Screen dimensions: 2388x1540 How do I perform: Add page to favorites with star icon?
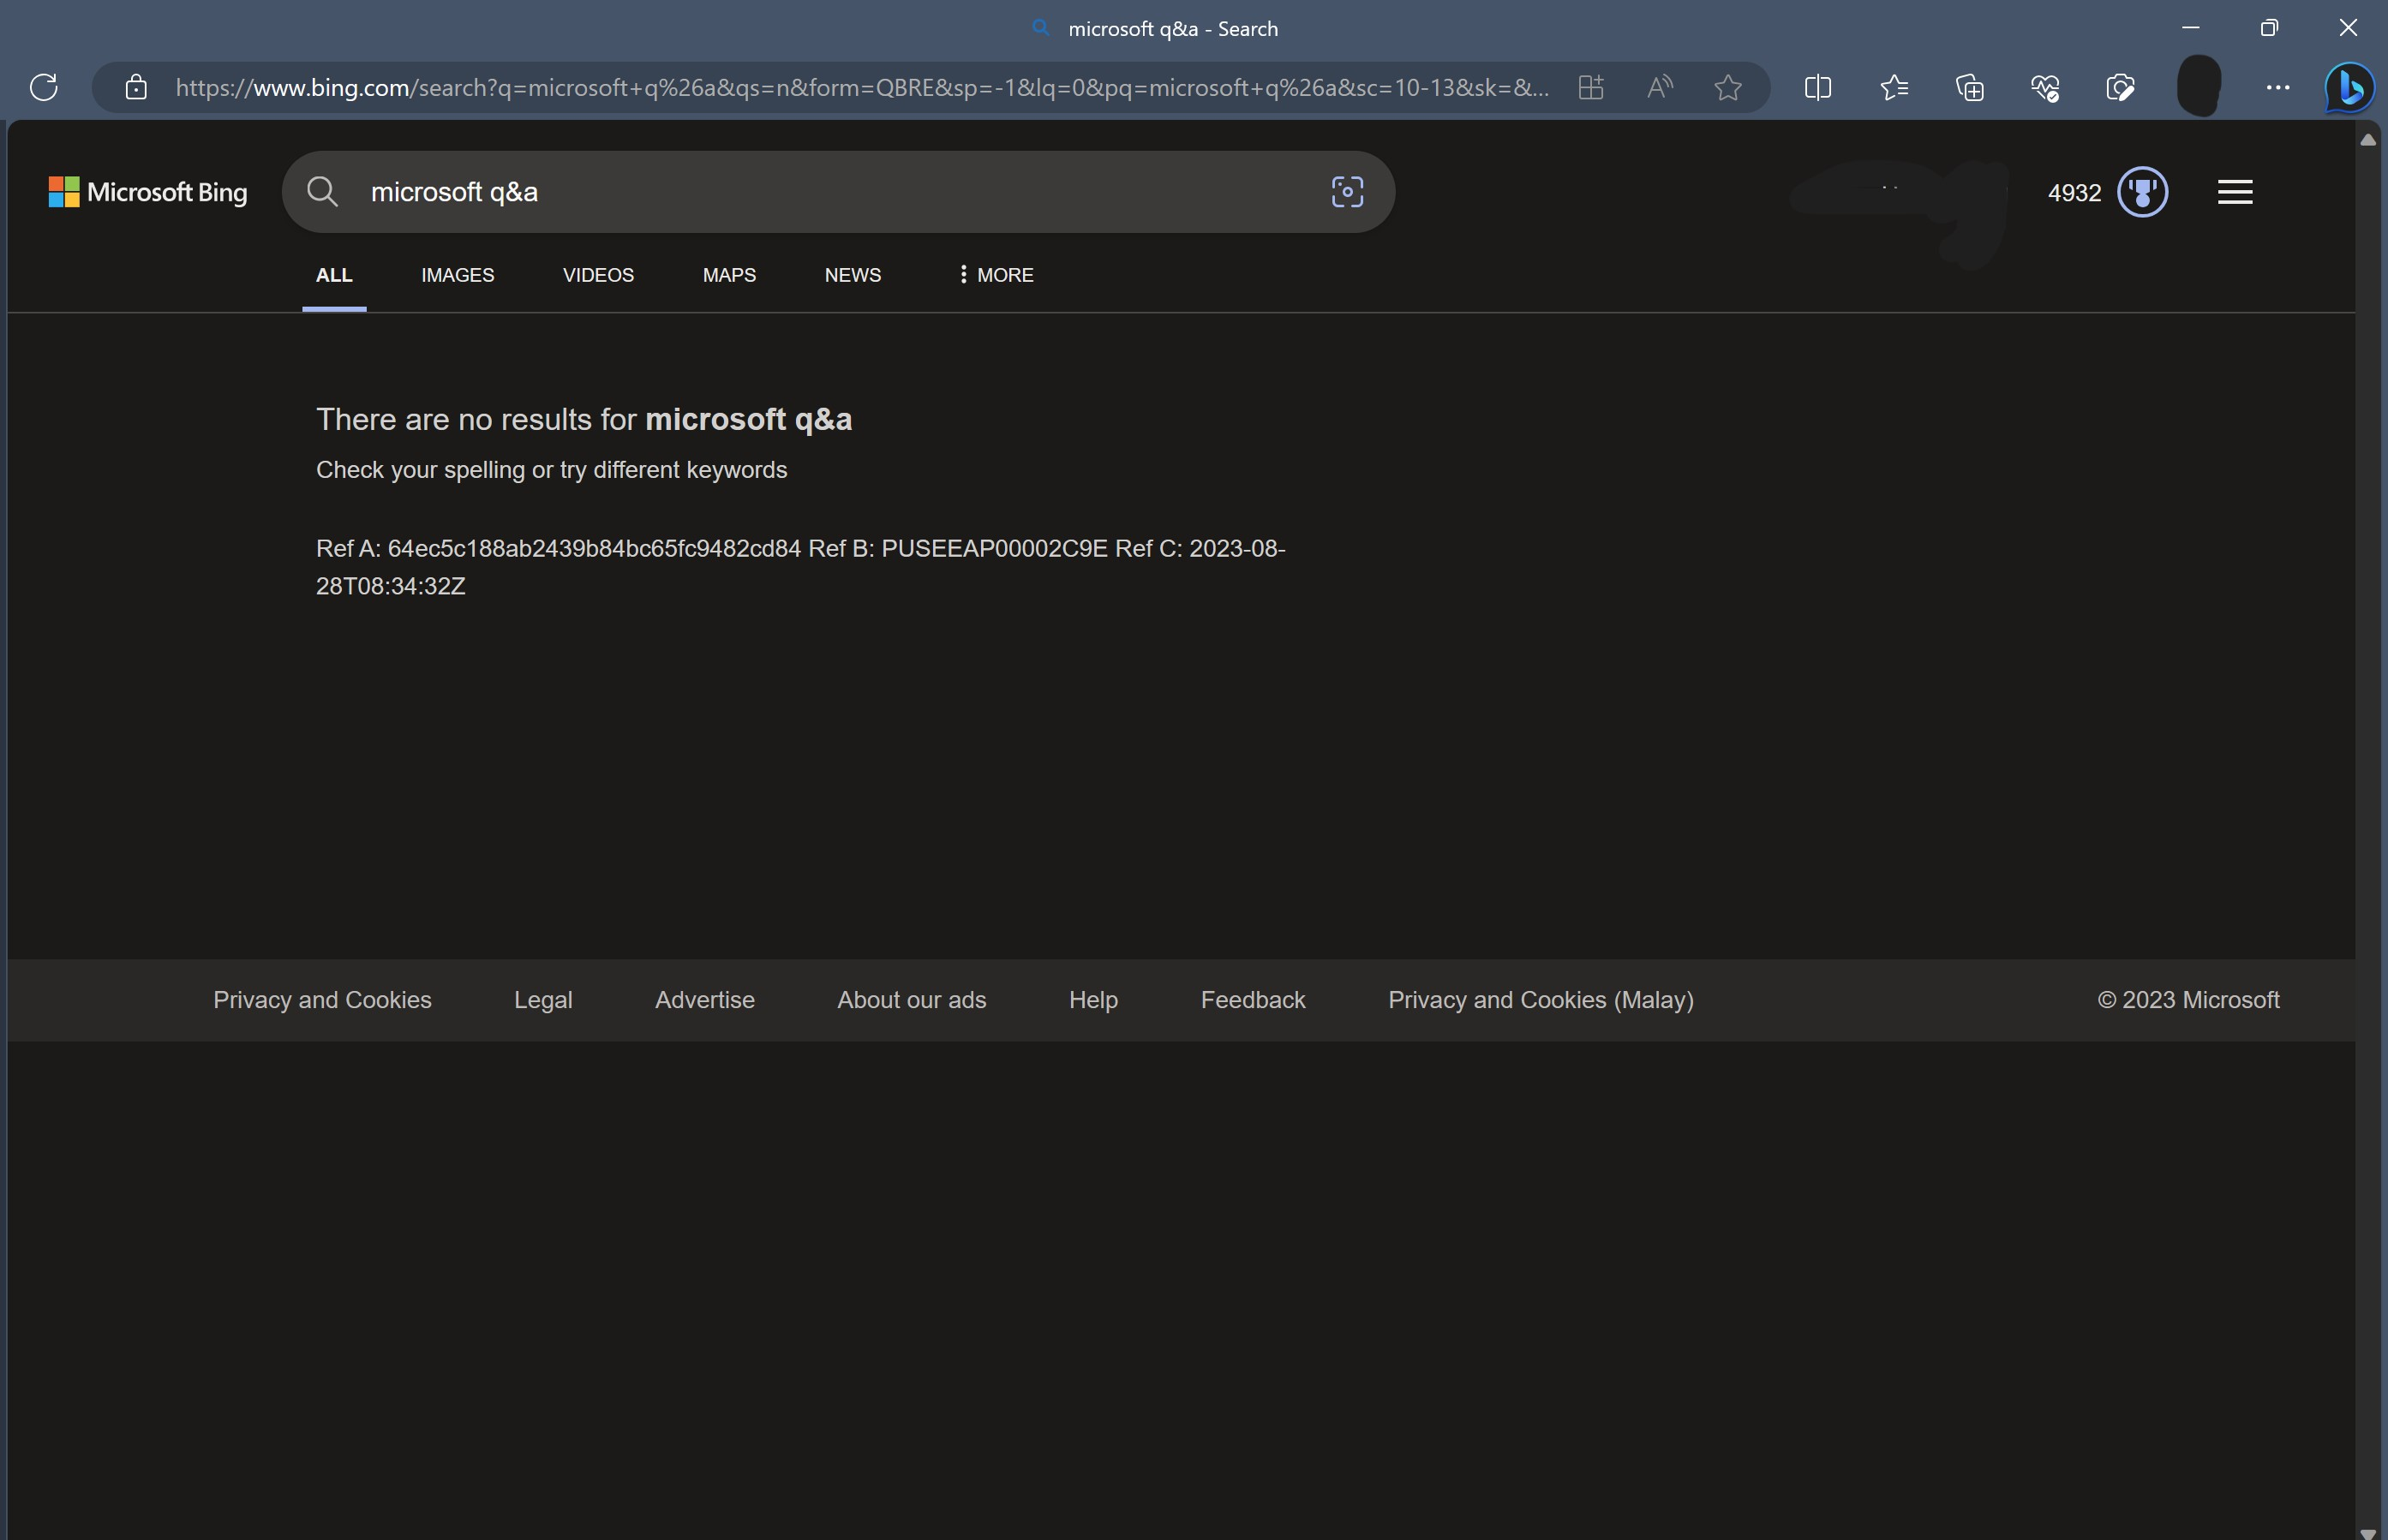tap(1727, 88)
